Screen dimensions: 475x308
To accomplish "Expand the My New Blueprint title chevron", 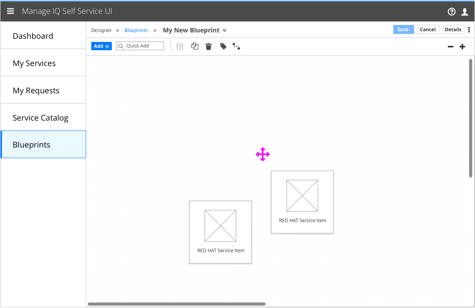I will coord(224,30).
